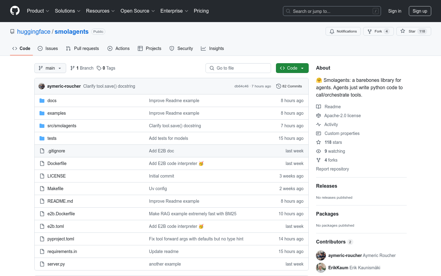
Task: Click the clock icon beside 82 Commits
Action: tap(278, 86)
